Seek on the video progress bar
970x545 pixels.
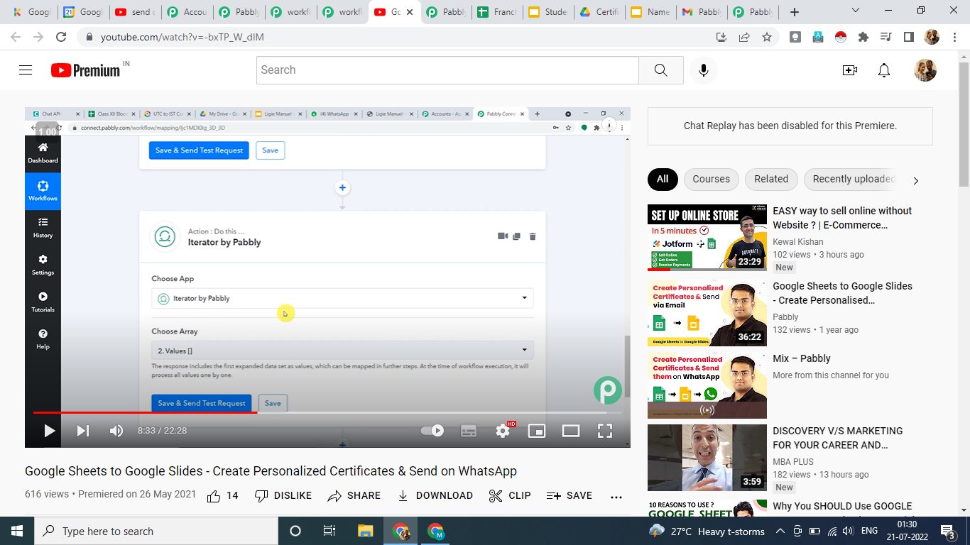327,412
